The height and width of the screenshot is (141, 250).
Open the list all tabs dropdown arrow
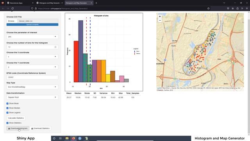(224, 3)
